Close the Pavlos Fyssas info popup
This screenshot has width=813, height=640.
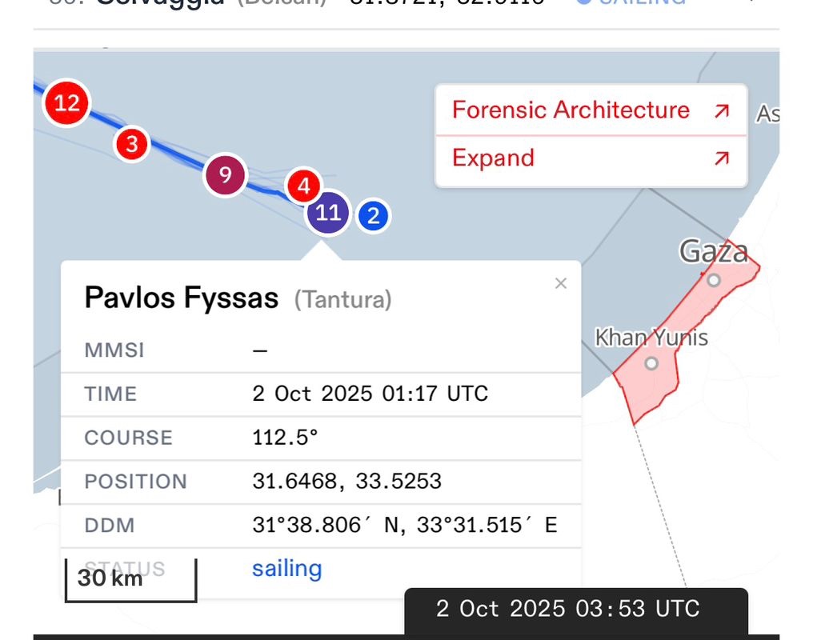click(560, 283)
